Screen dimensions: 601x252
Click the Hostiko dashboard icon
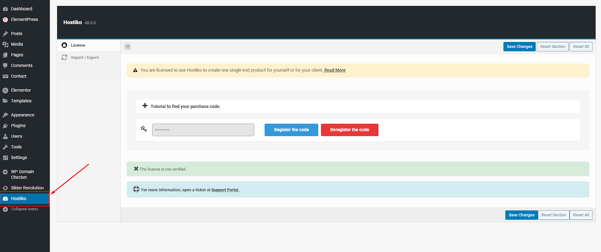coord(5,199)
